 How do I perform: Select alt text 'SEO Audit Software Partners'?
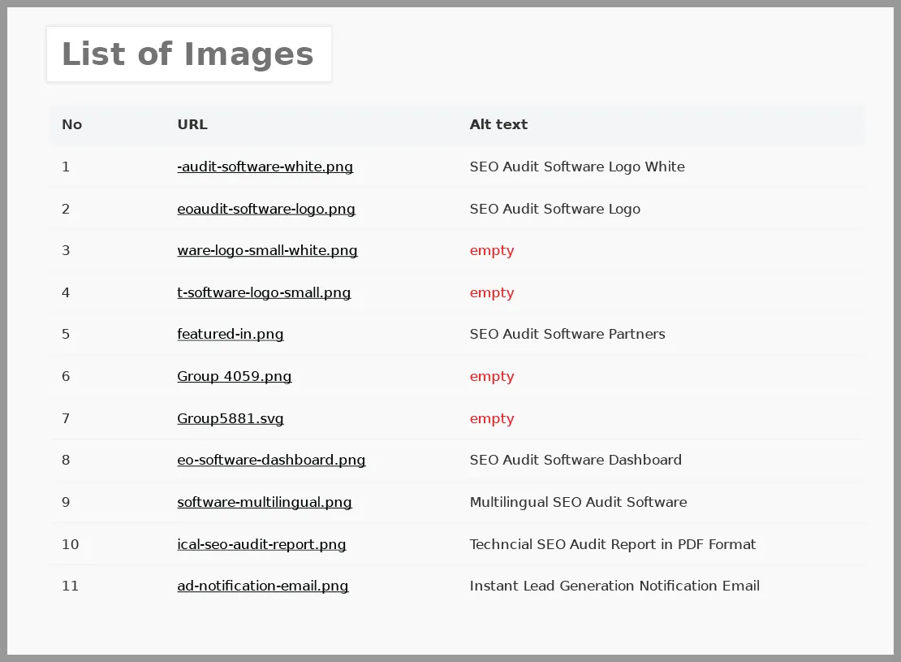click(567, 334)
